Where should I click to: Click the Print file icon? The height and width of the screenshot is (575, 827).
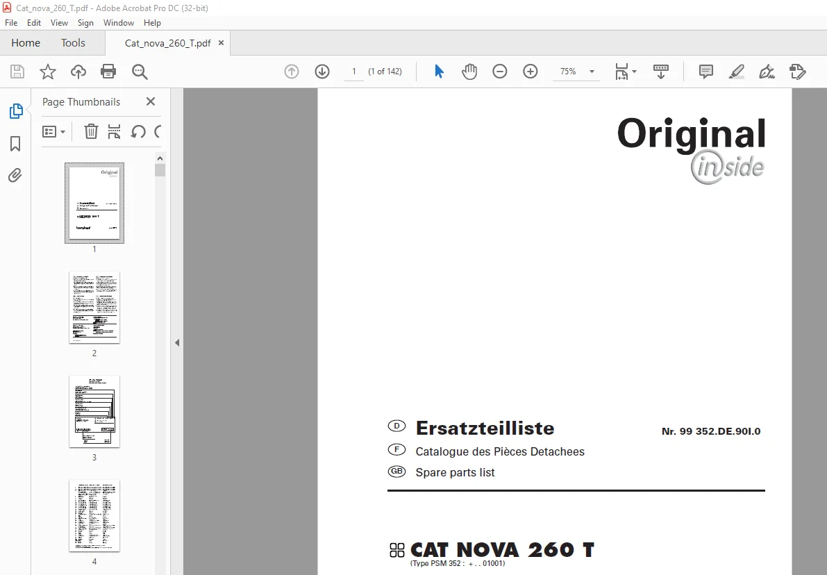108,72
